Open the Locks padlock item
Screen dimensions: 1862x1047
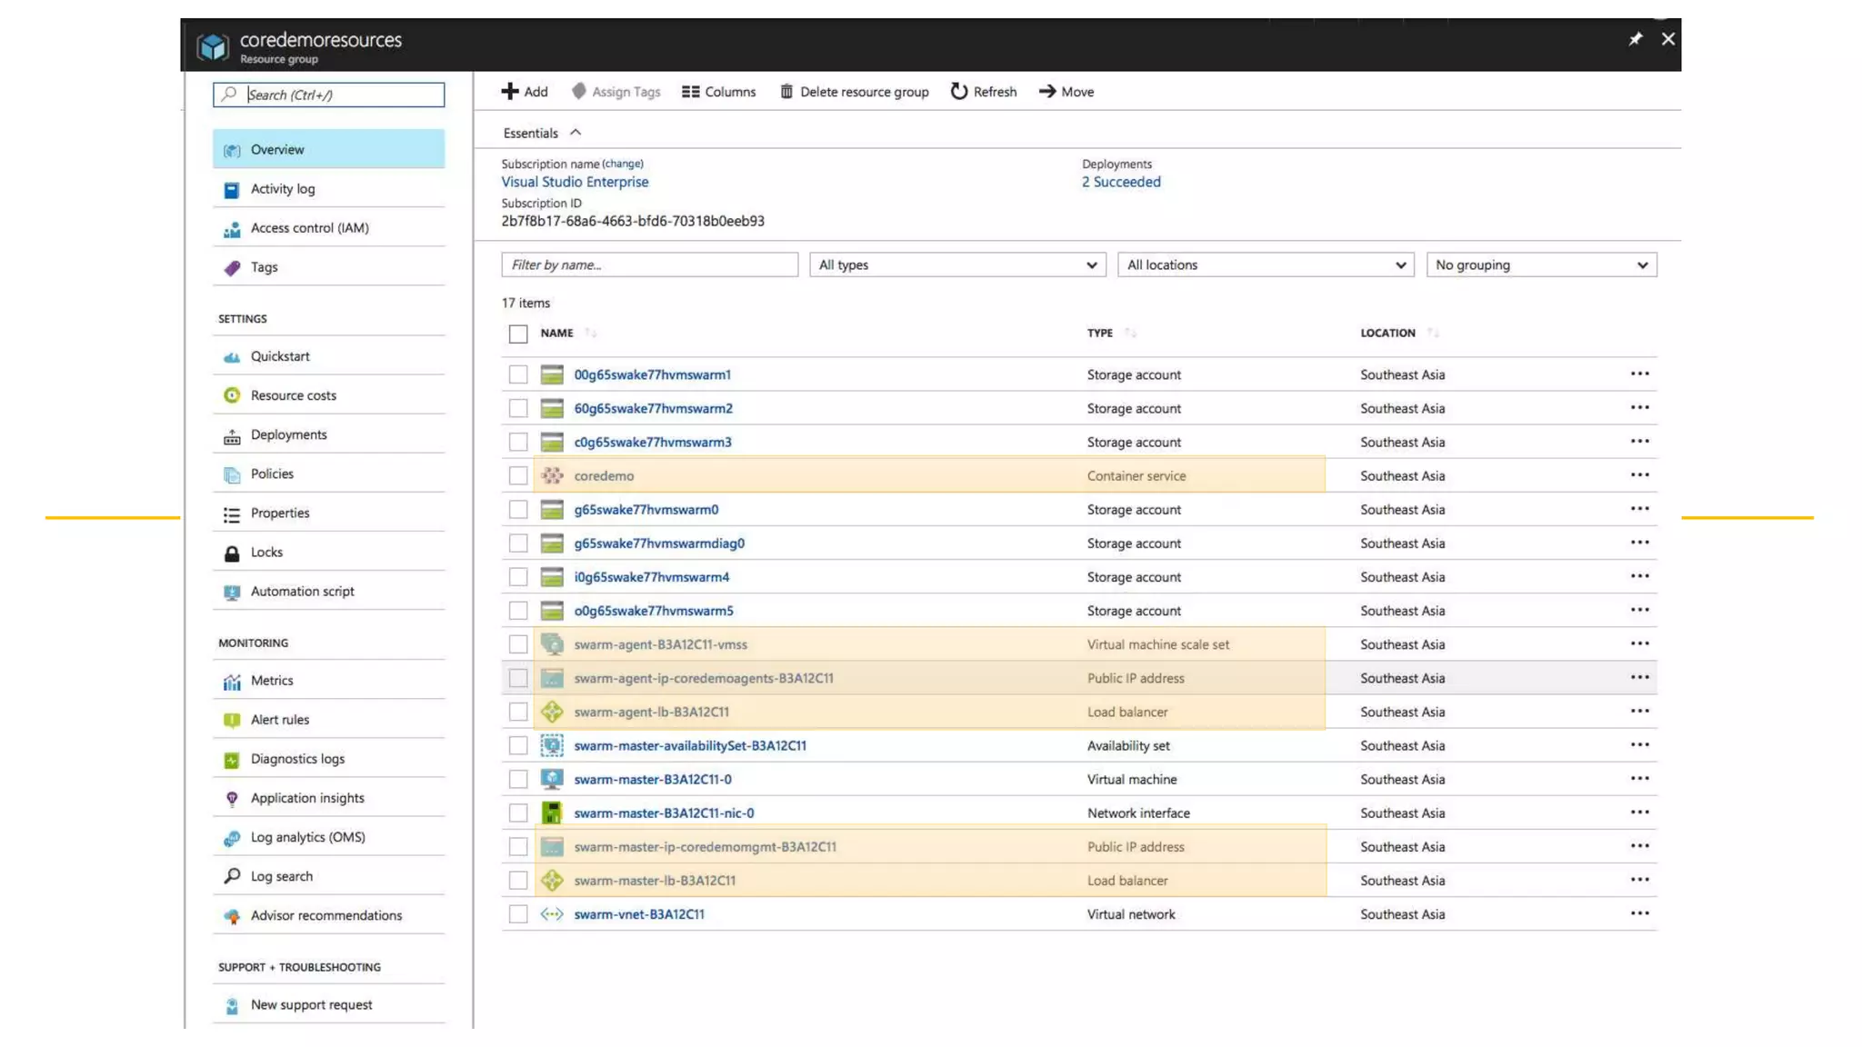266,552
